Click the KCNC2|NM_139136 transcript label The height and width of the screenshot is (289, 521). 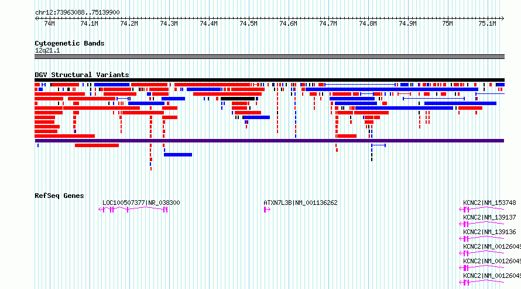[x=489, y=232]
